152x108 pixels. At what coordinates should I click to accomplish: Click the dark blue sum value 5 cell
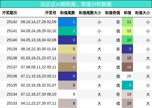click(x=127, y=49)
